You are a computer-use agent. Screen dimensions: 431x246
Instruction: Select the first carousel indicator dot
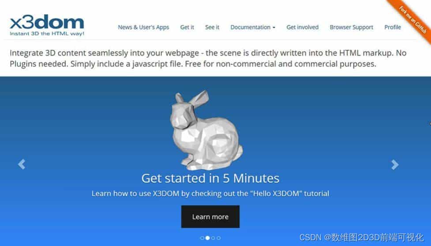click(202, 238)
